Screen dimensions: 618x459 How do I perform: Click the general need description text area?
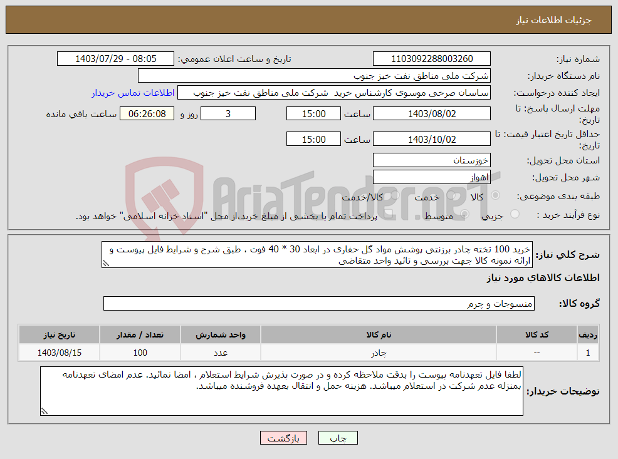[317, 255]
